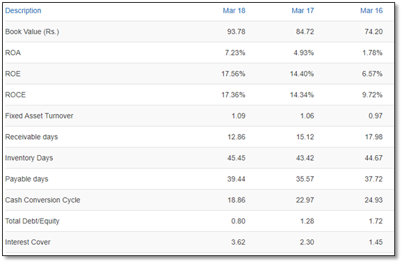Select the Cash Conversion Cycle label
This screenshot has height=263, width=402.
(42, 200)
